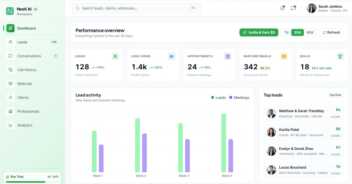Click the 4 badge next to Conversations
The width and height of the screenshot is (352, 184).
click(56, 56)
